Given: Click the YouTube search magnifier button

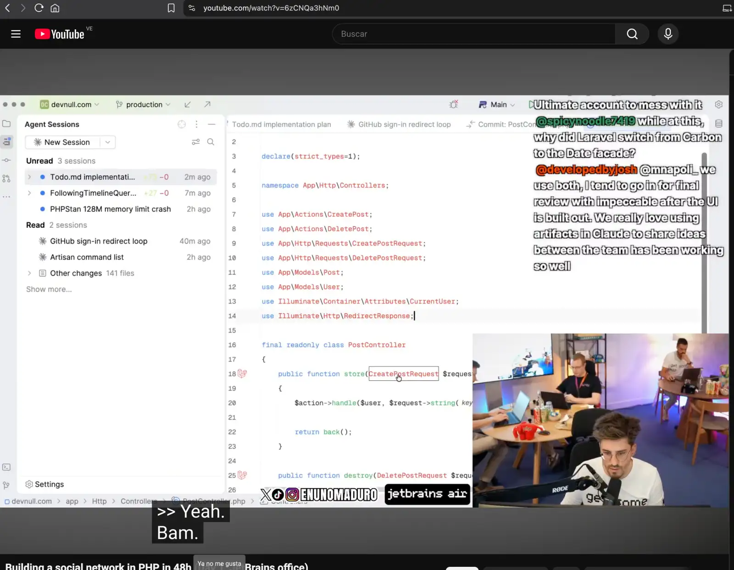Looking at the screenshot, I should [632, 34].
